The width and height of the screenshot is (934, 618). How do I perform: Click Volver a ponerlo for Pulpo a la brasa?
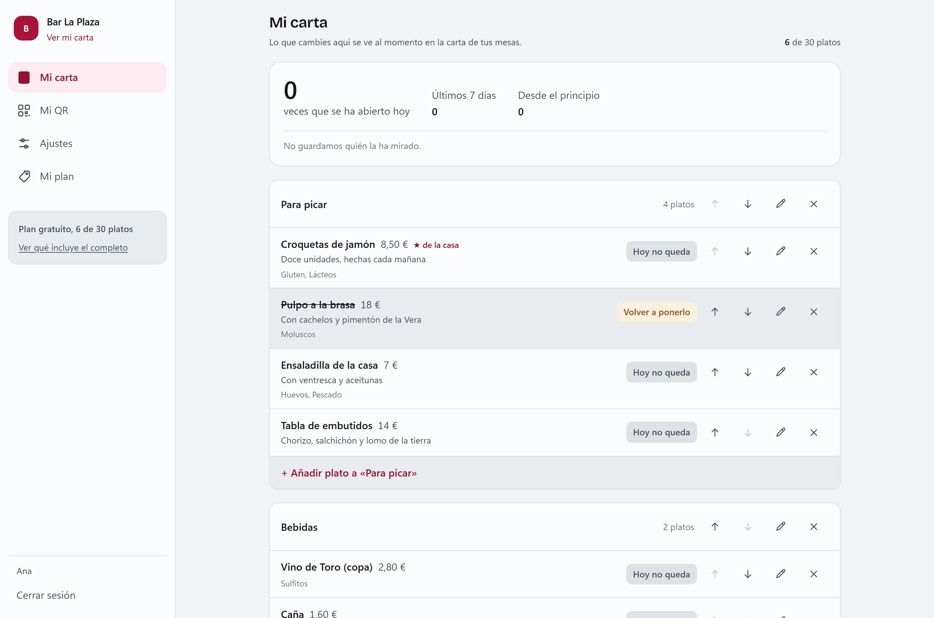[x=657, y=312]
